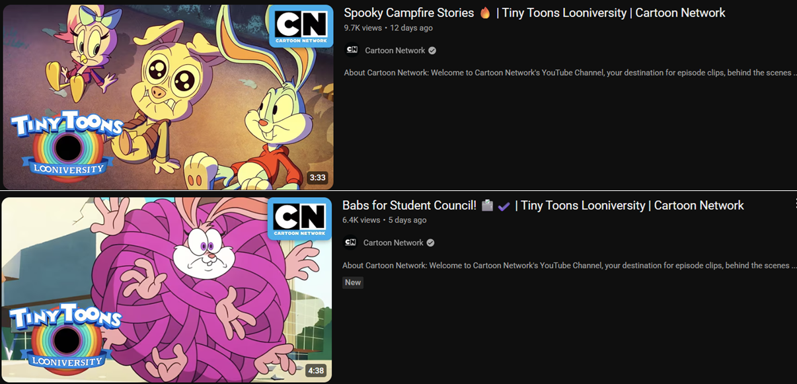Click CN logo on Babs thumbnail

pos(299,218)
